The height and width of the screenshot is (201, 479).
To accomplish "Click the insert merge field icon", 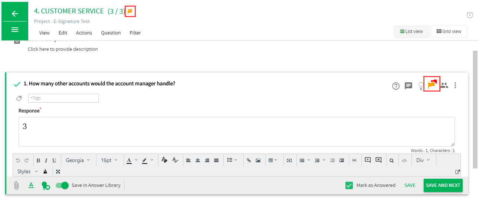I will click(x=289, y=160).
